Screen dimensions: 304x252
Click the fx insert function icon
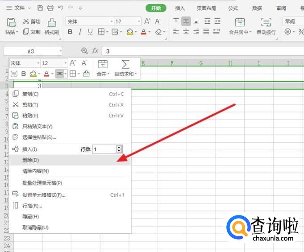(x=95, y=51)
